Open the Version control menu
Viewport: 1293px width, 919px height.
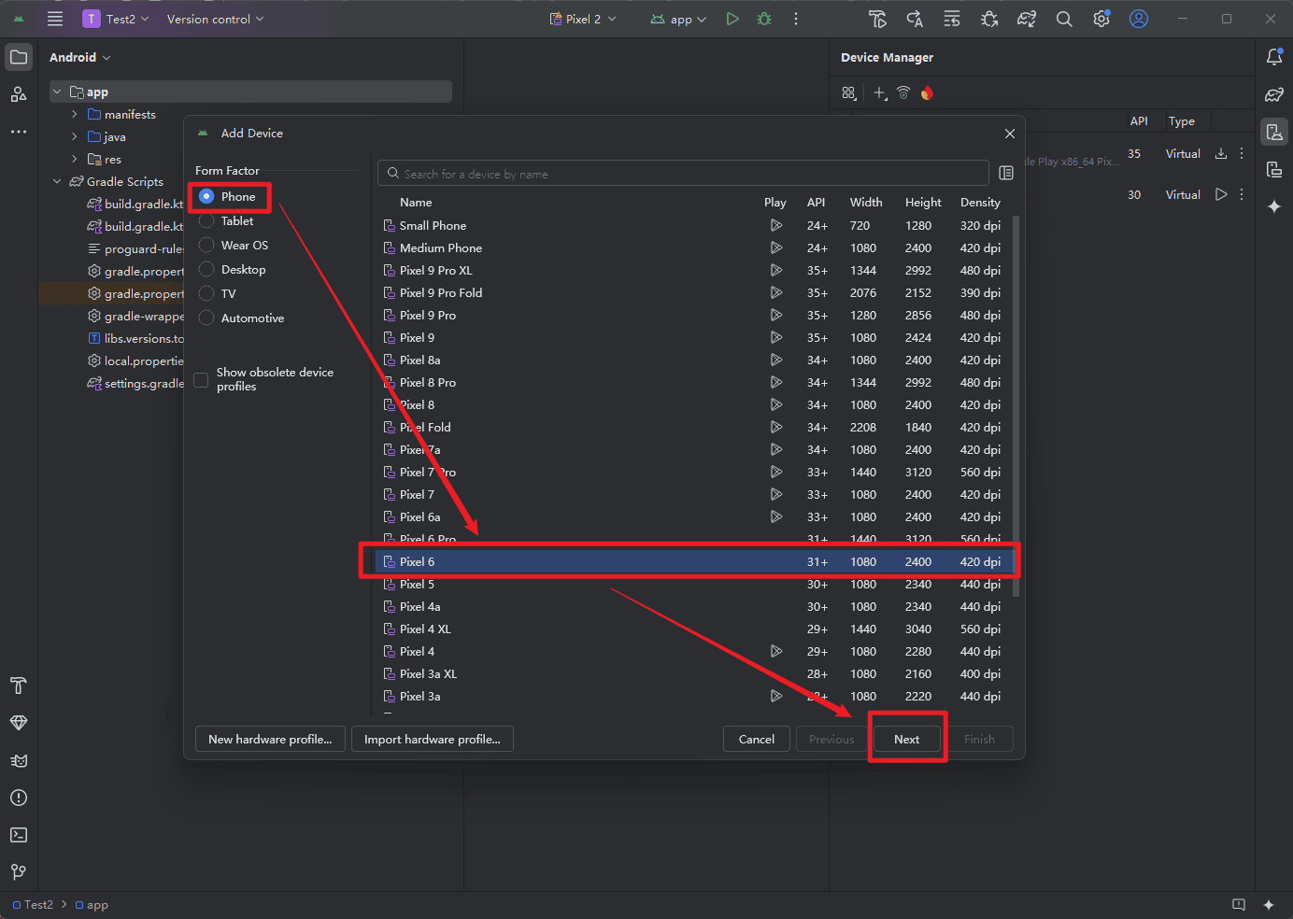tap(215, 19)
